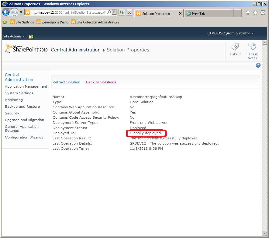Open Upgrade and Migration

(25, 120)
